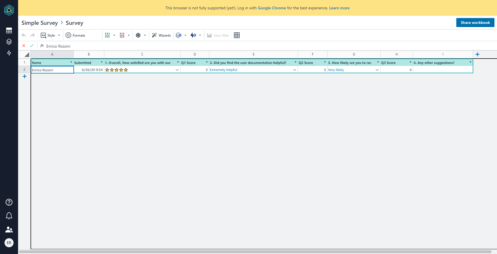497x254 pixels.
Task: Expand the Style dropdown arrow
Action: point(59,35)
